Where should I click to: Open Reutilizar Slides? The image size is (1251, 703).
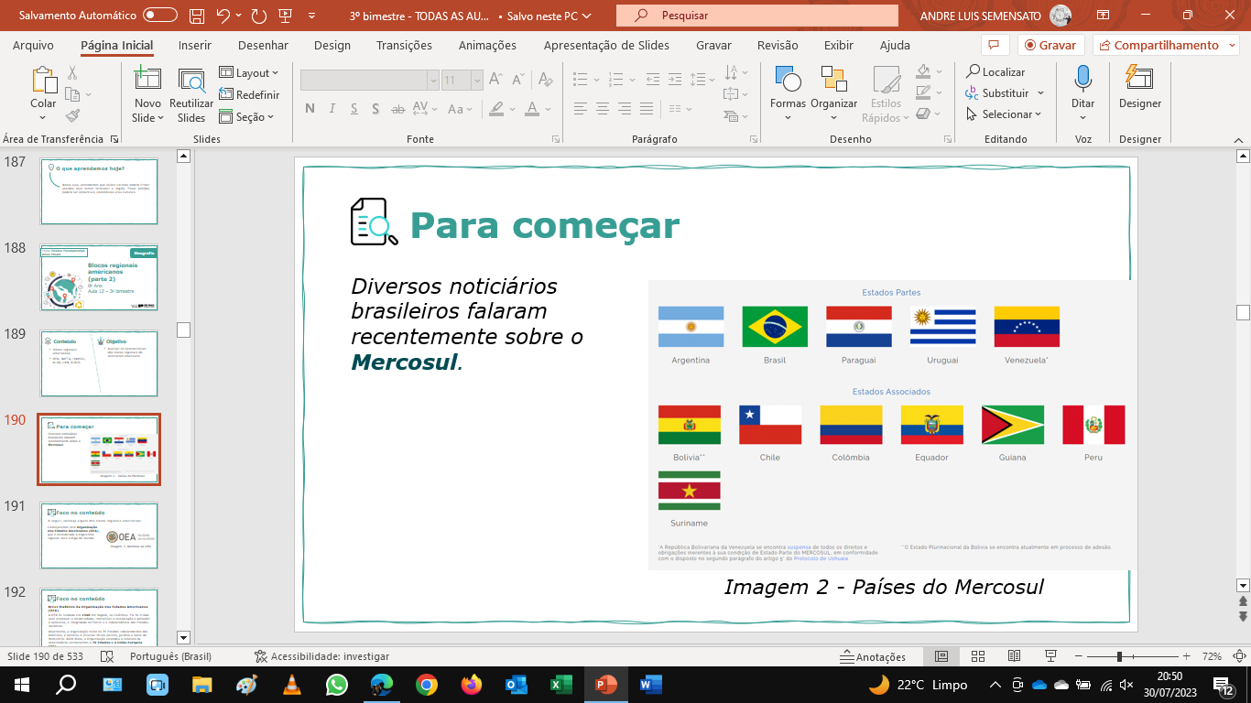pos(191,94)
